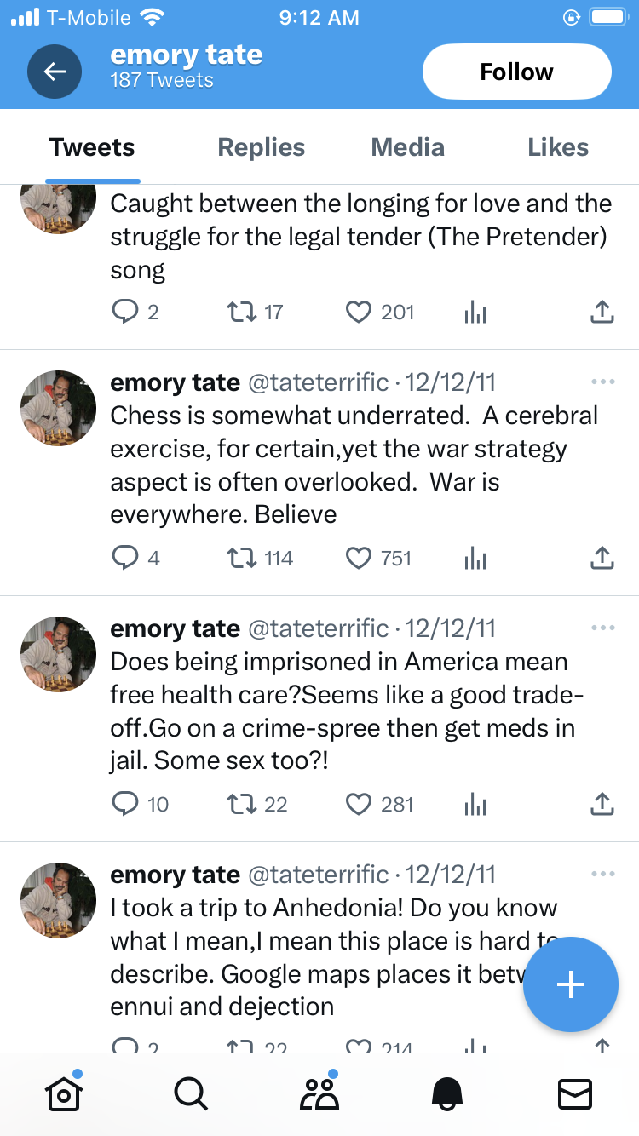The height and width of the screenshot is (1136, 639).
Task: Open the Media tab
Action: [x=408, y=147]
